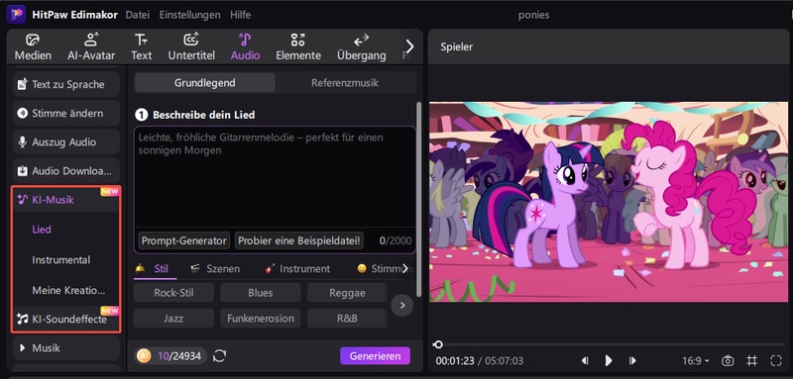The image size is (793, 379).
Task: Select Instrumental under KI-Musik
Action: [61, 260]
